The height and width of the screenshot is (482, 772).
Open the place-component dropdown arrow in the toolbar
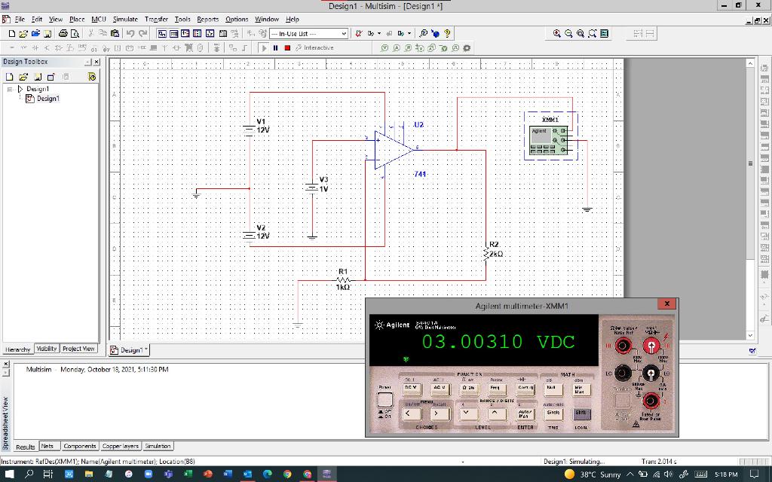[x=379, y=33]
